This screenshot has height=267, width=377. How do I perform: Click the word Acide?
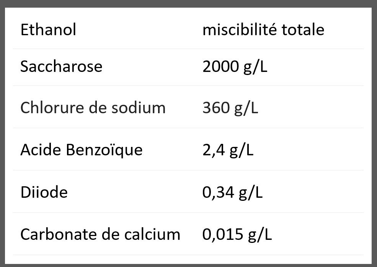41,150
